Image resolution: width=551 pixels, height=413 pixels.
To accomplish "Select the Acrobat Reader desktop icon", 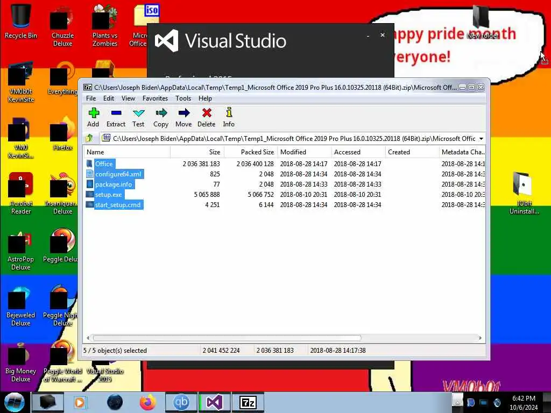I will tap(21, 193).
